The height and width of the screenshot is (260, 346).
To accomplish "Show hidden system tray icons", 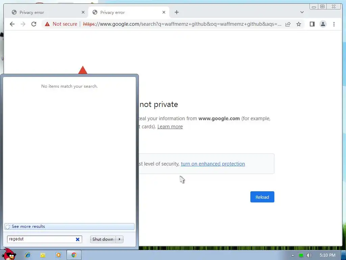I will [293, 255].
